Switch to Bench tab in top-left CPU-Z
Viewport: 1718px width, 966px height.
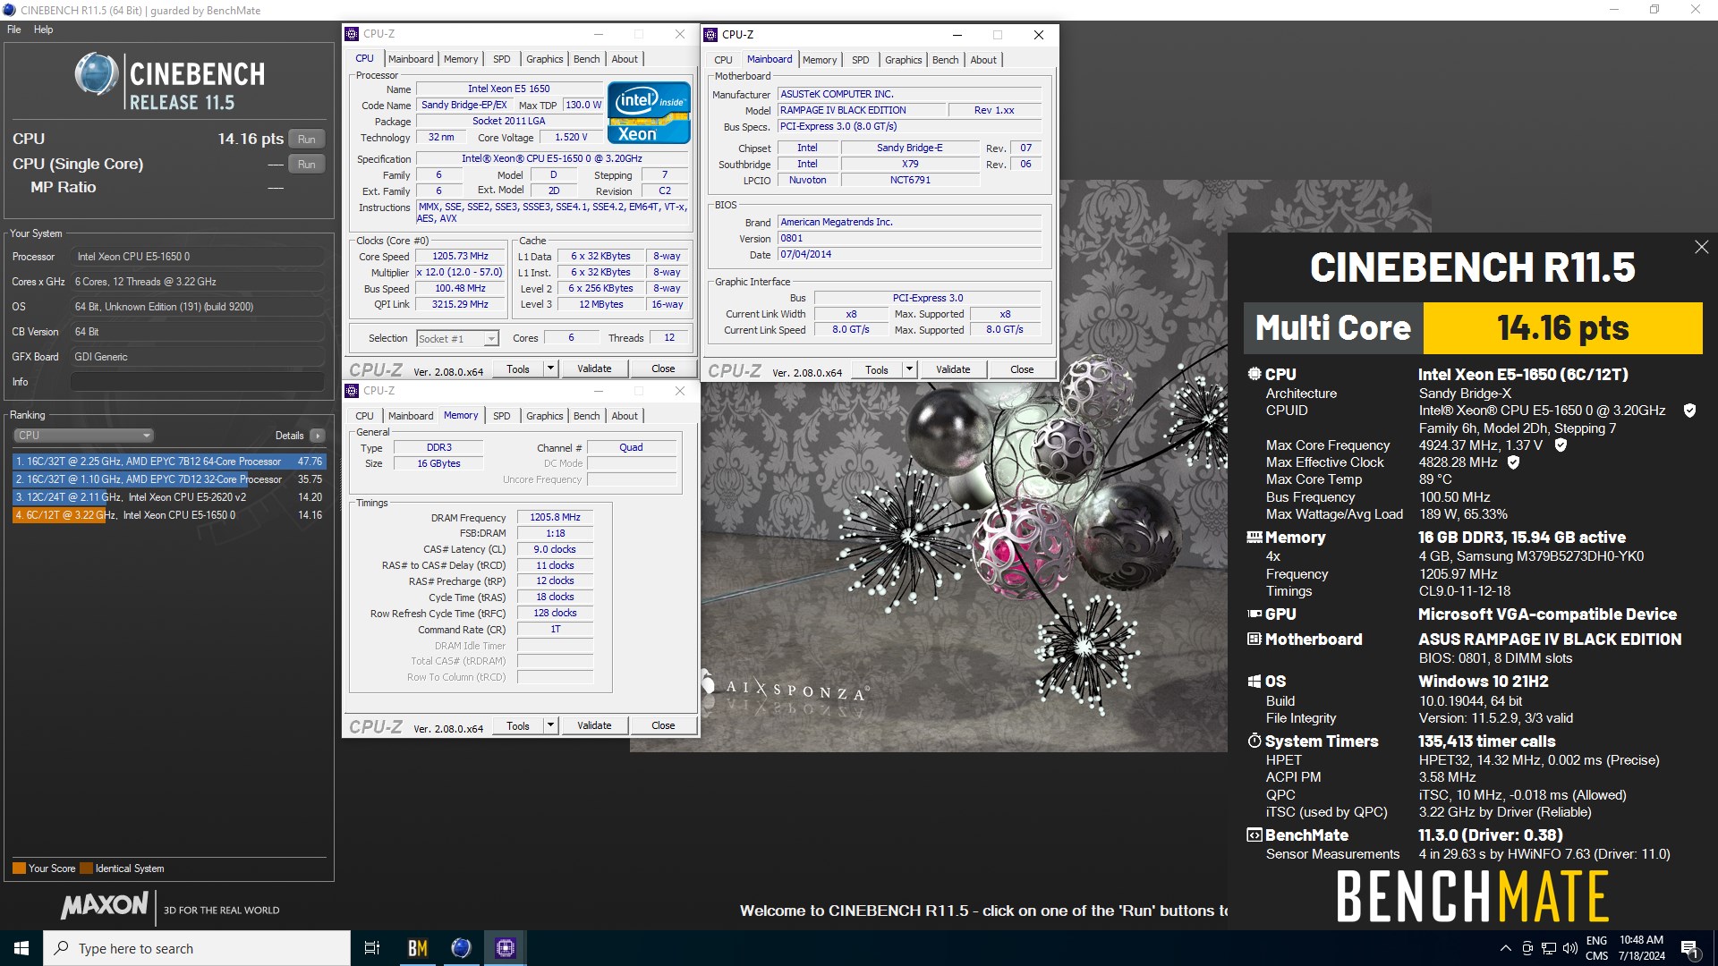click(x=587, y=59)
